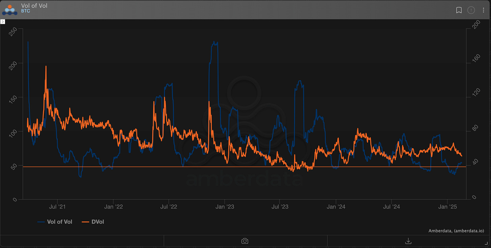The image size is (491, 248).
Task: Click the Jan '24 axis label
Action: [x=336, y=207]
